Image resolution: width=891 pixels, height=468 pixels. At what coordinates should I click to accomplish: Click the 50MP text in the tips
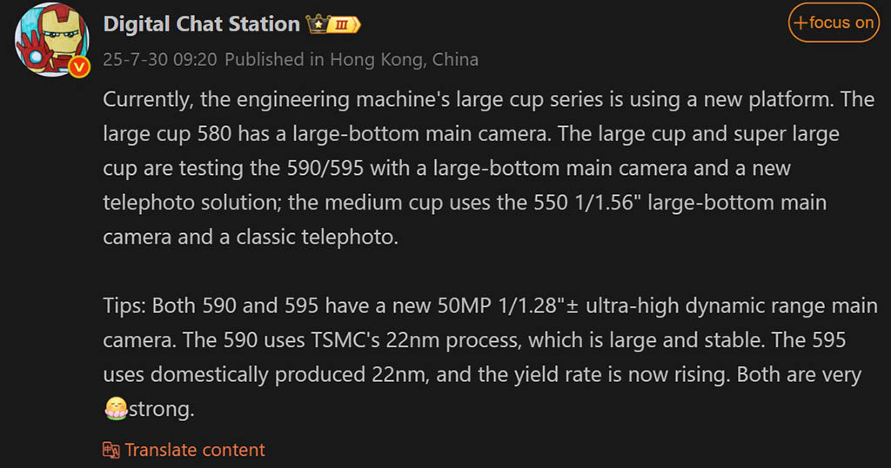[x=464, y=306]
